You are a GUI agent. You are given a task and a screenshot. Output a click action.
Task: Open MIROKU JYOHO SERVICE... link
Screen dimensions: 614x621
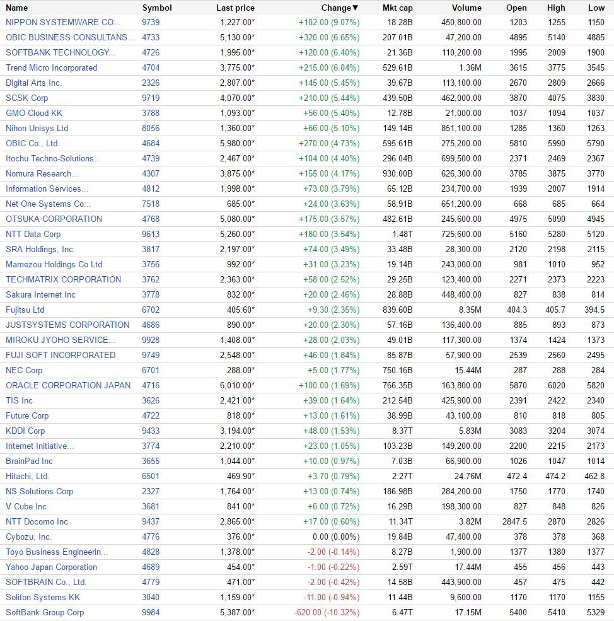pyautogui.click(x=61, y=340)
